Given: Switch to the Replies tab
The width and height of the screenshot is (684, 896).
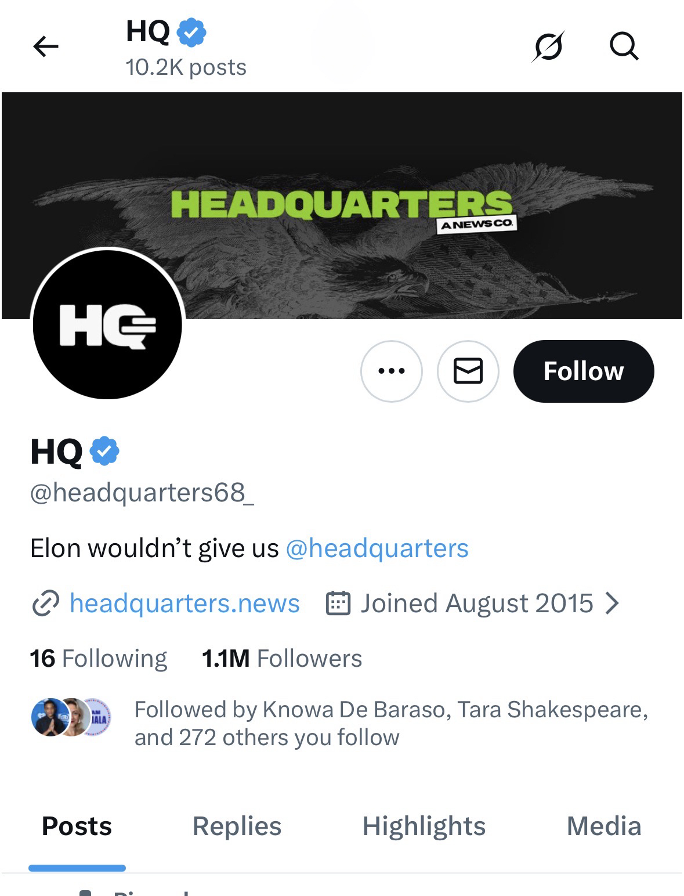Looking at the screenshot, I should tap(237, 826).
